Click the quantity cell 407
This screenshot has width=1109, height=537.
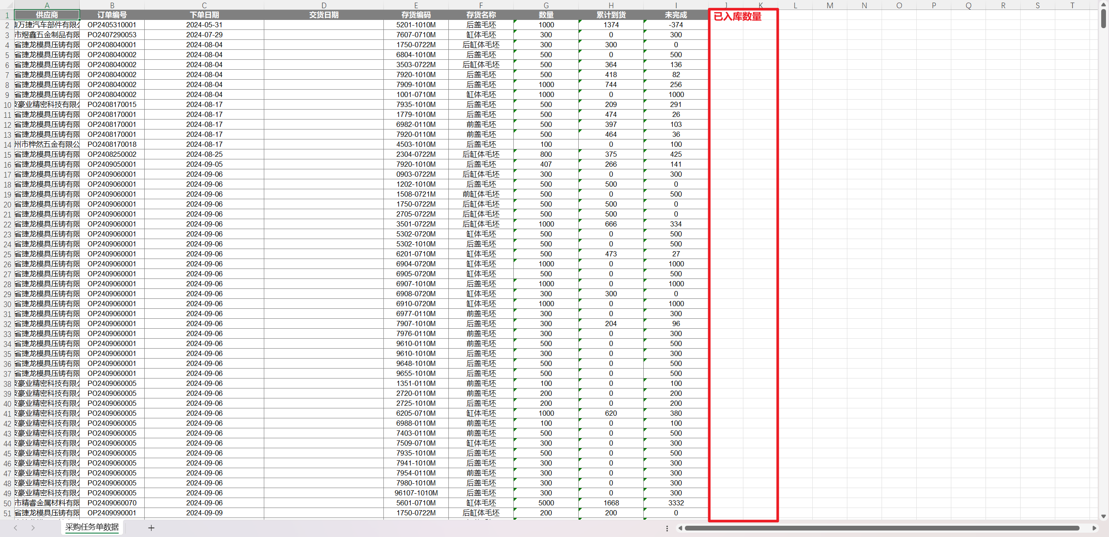546,164
